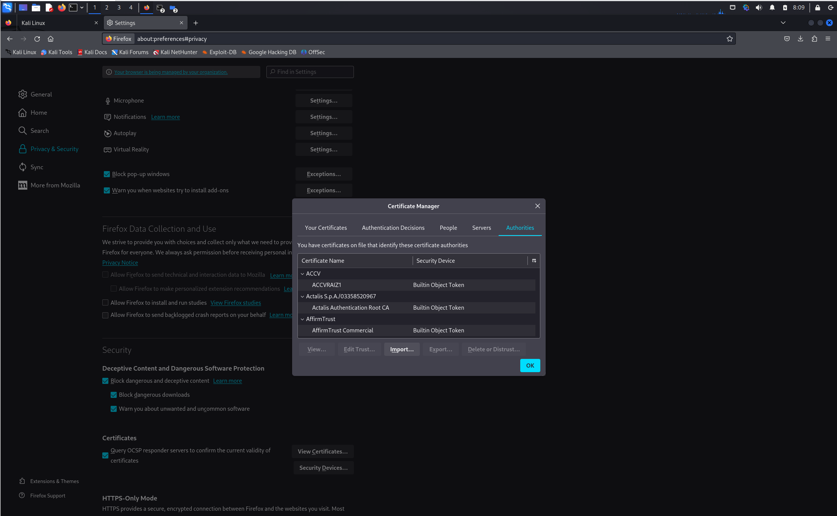This screenshot has height=516, width=837.
Task: Open the Downloads toolbar icon
Action: tap(801, 39)
